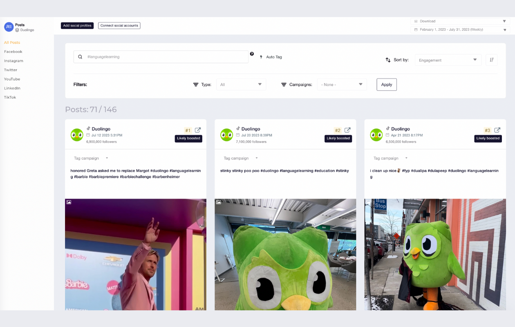This screenshot has height=327, width=515.
Task: Select LinkedIn in sidebar
Action: tap(12, 88)
